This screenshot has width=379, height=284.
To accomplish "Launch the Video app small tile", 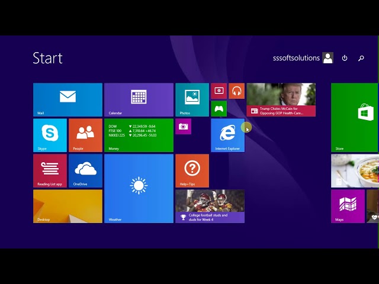I will [219, 91].
